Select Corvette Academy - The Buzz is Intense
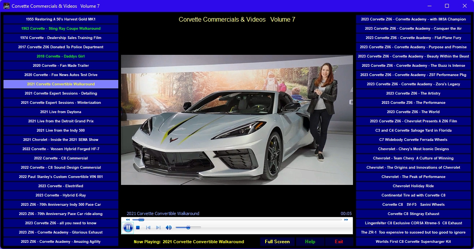This screenshot has height=249, width=474. tap(413, 66)
